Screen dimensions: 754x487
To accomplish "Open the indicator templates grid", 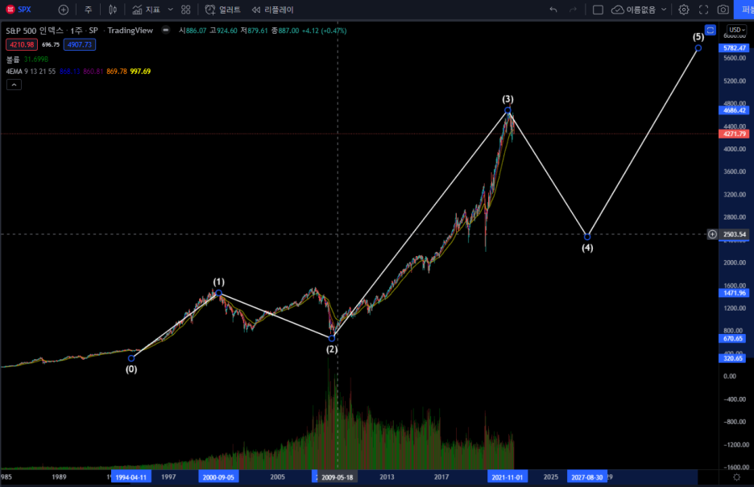I will 185,10.
